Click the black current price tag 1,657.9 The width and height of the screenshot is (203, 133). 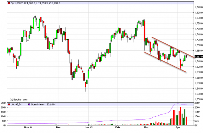point(199,57)
